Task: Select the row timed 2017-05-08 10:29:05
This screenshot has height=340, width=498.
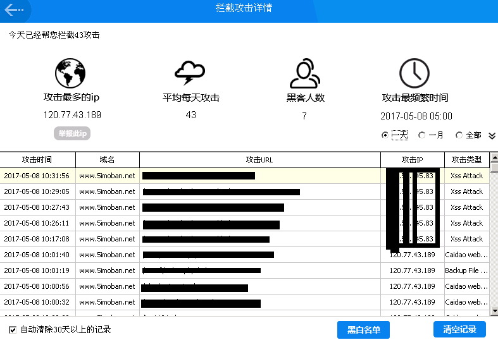Action: pyautogui.click(x=244, y=191)
